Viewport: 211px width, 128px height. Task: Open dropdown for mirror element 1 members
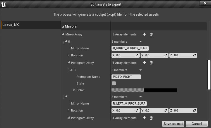141,97
